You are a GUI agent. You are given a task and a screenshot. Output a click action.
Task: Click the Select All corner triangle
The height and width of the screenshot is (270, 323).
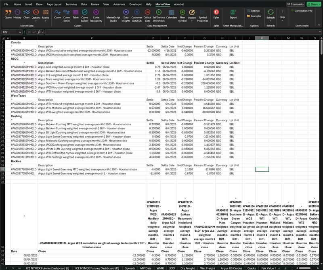[3, 38]
